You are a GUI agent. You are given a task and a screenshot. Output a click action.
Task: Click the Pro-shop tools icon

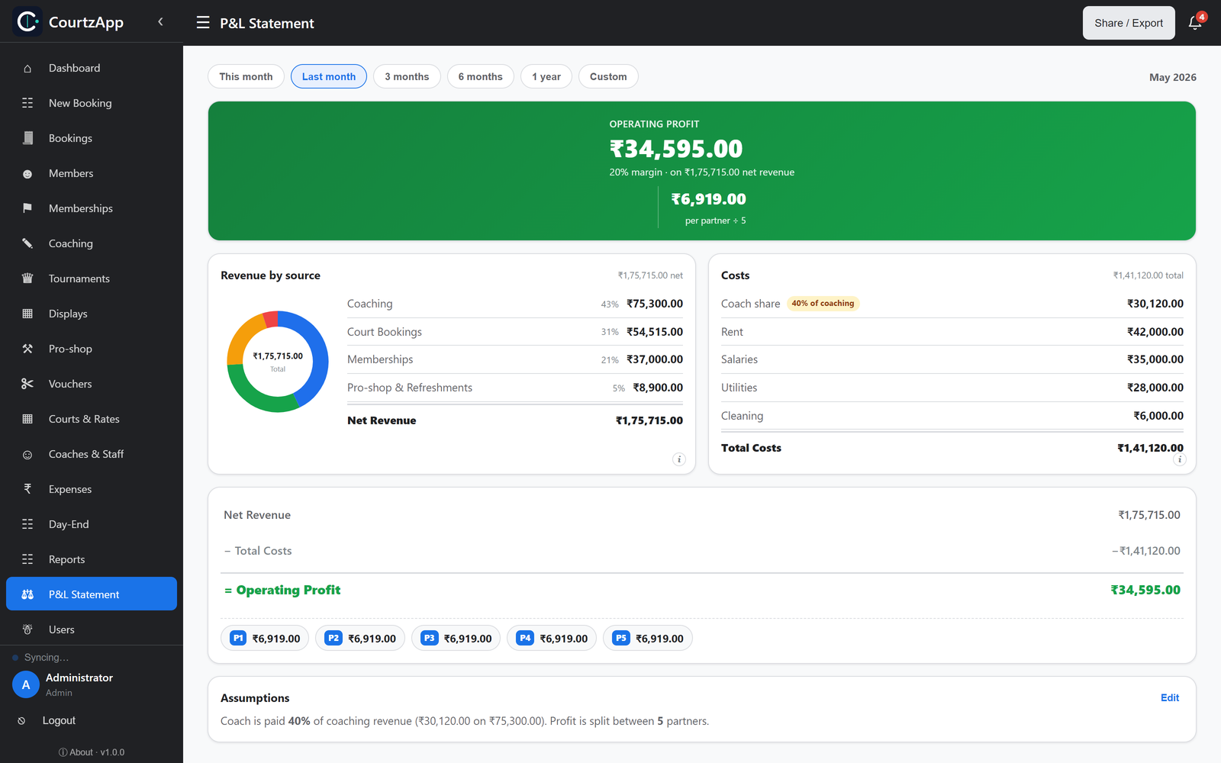pyautogui.click(x=27, y=349)
